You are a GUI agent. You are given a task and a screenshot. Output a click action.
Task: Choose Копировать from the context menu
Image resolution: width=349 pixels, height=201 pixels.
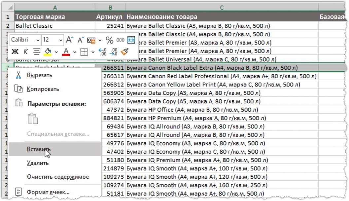(54, 89)
